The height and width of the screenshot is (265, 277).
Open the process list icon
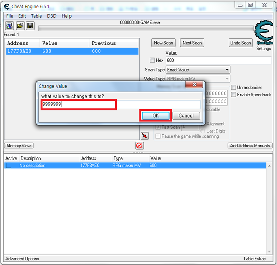(9, 26)
